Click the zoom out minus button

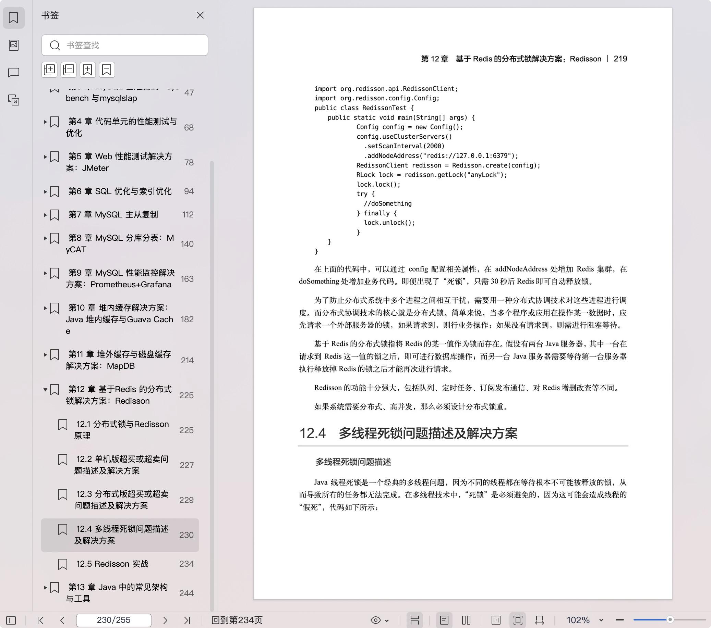tap(619, 620)
